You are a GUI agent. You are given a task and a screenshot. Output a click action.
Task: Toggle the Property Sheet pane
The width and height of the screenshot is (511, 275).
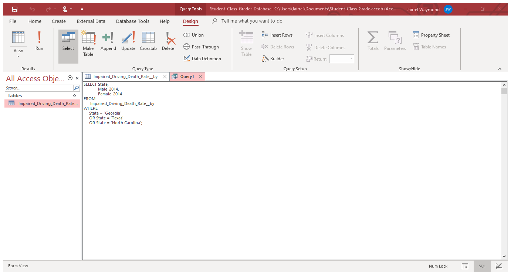pyautogui.click(x=431, y=35)
